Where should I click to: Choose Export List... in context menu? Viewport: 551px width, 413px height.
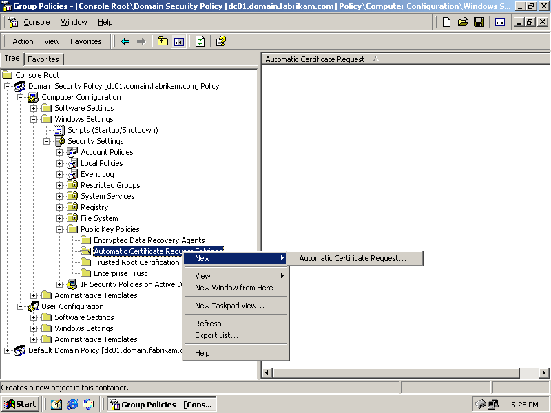(216, 335)
